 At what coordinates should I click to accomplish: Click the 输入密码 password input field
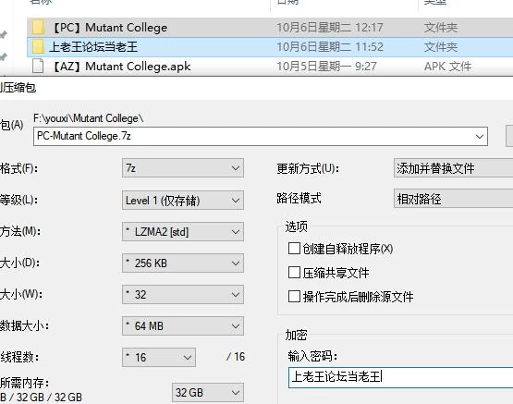tap(401, 377)
